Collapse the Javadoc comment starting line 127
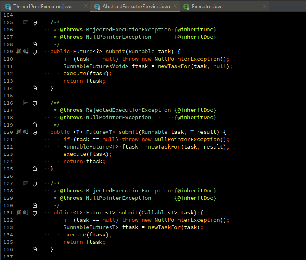 point(35,184)
